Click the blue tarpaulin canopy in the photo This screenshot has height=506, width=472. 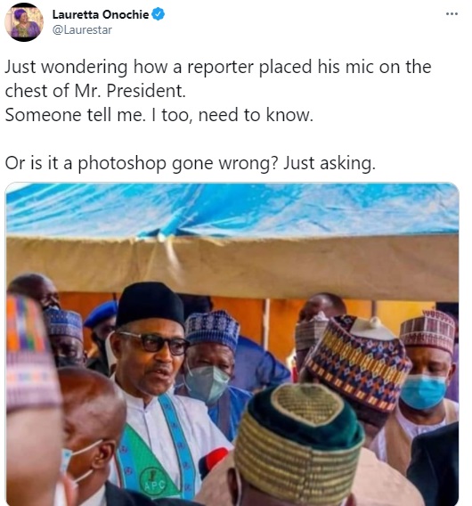232,208
